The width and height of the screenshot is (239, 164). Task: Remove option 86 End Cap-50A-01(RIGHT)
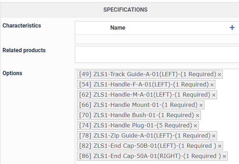point(224,156)
